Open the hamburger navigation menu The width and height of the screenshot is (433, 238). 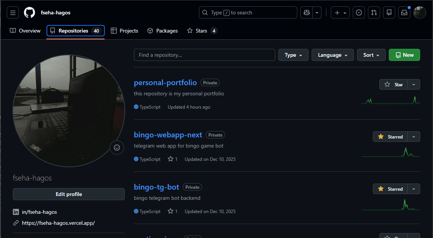13,13
